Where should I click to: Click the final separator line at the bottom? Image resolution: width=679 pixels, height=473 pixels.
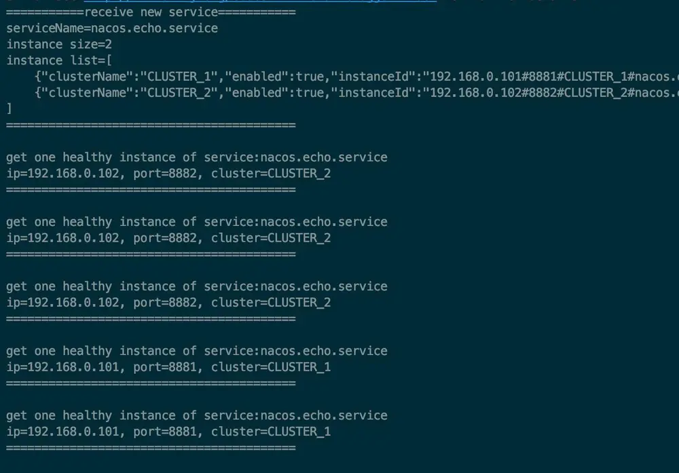[151, 448]
